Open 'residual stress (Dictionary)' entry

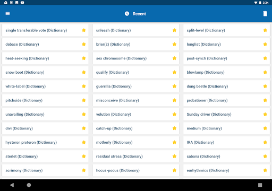click(136, 156)
